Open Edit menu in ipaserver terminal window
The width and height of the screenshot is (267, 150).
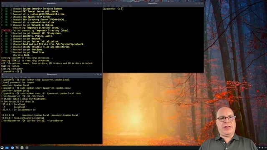point(7,77)
